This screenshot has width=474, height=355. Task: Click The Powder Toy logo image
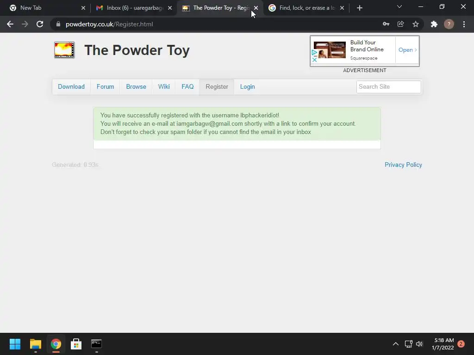coord(64,50)
